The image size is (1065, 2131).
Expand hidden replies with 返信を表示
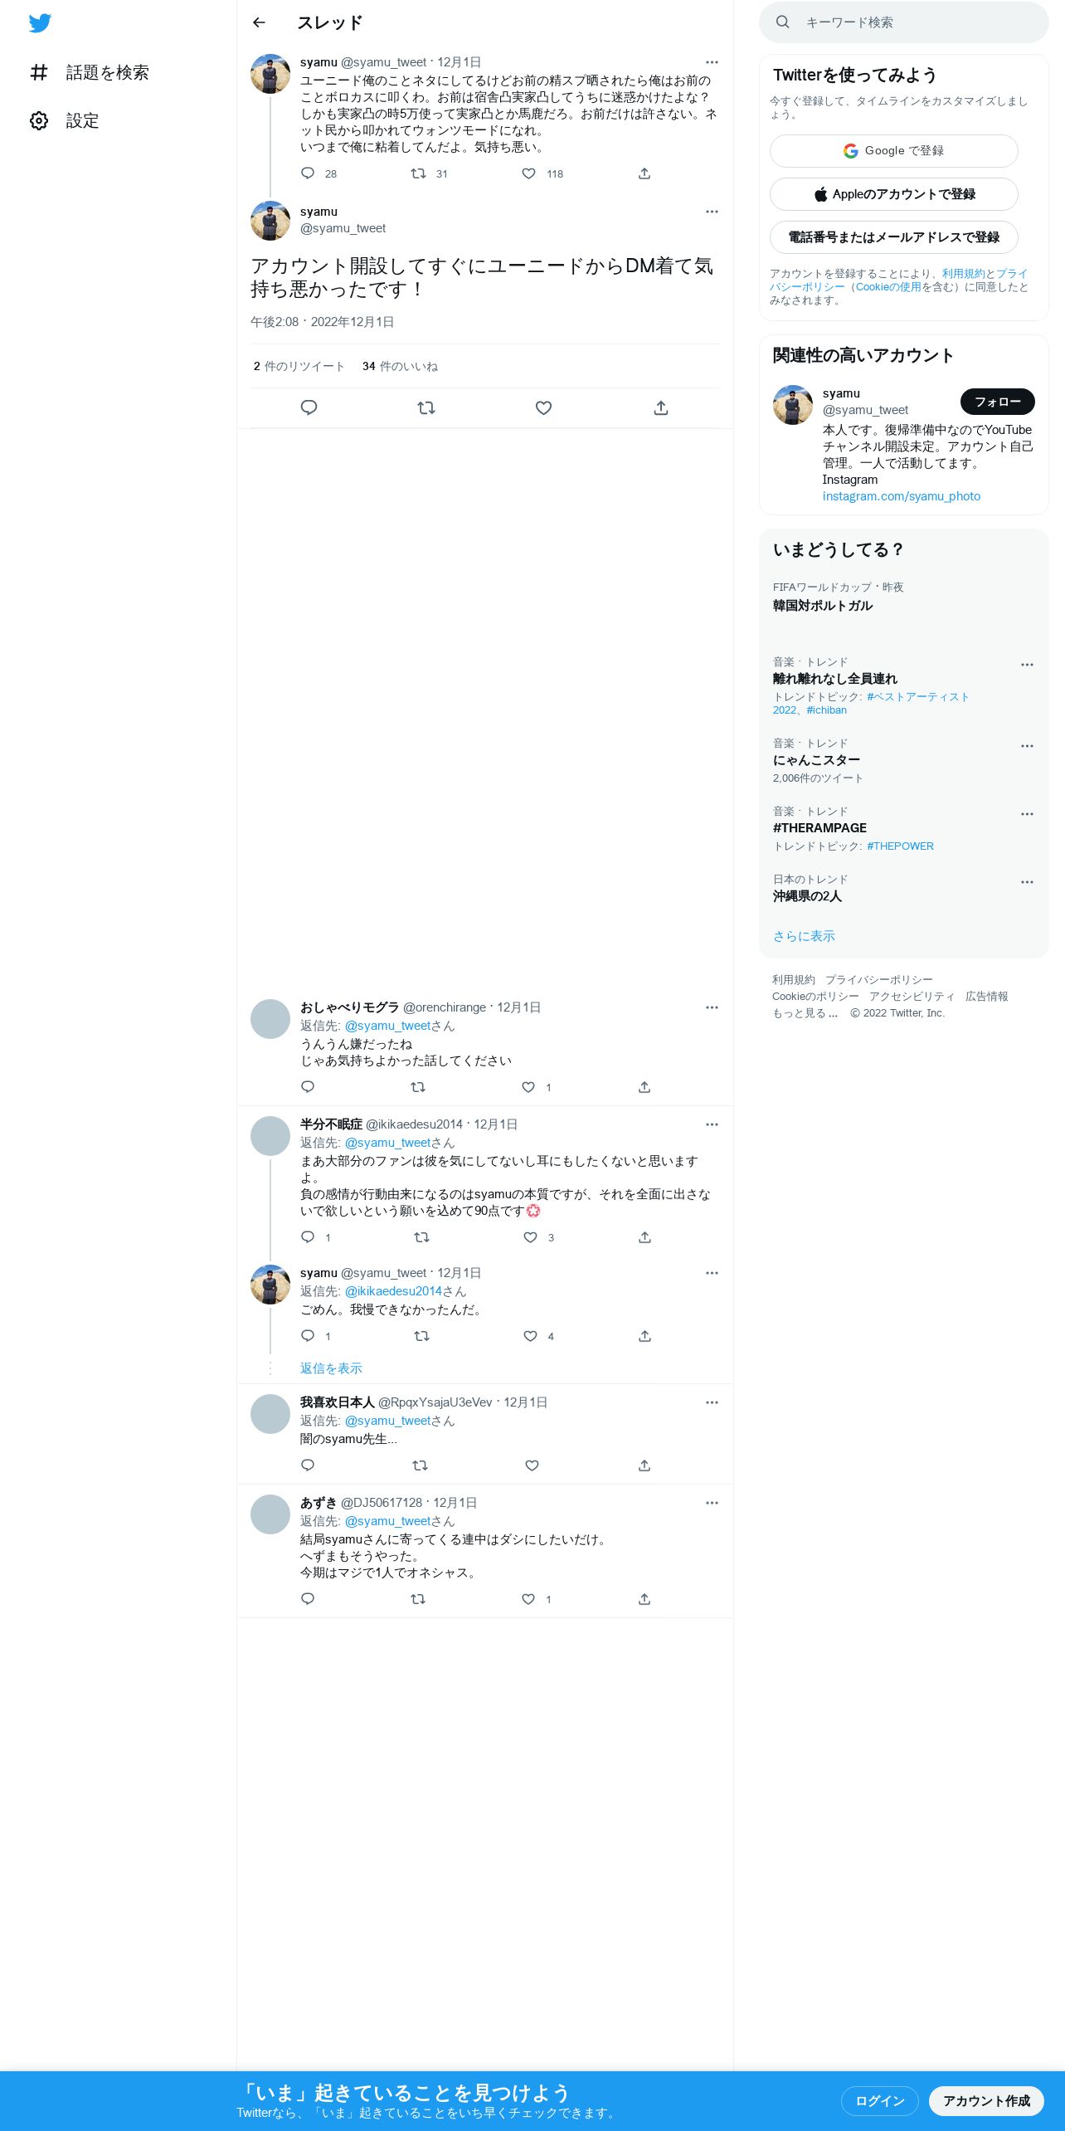pyautogui.click(x=331, y=1368)
